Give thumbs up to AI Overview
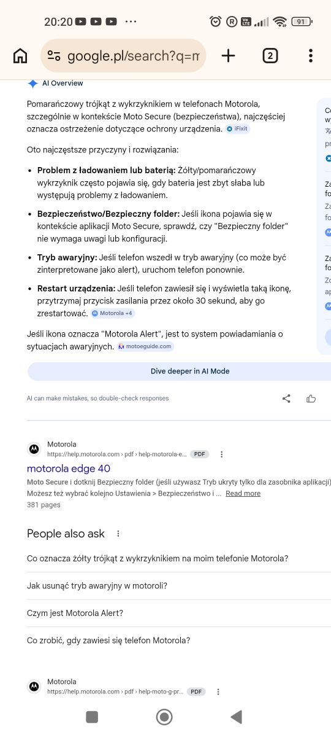Viewport: 331px width, 737px height. (311, 398)
